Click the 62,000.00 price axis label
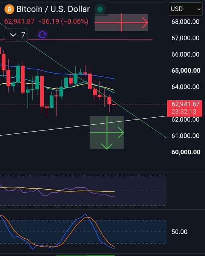The image size is (205, 256). (x=185, y=120)
